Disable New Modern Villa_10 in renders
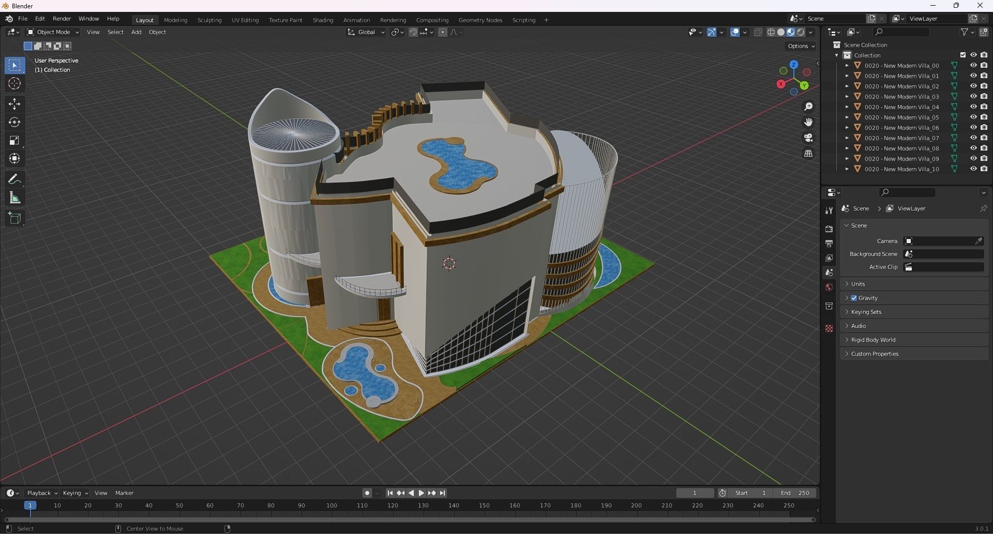 pos(984,169)
